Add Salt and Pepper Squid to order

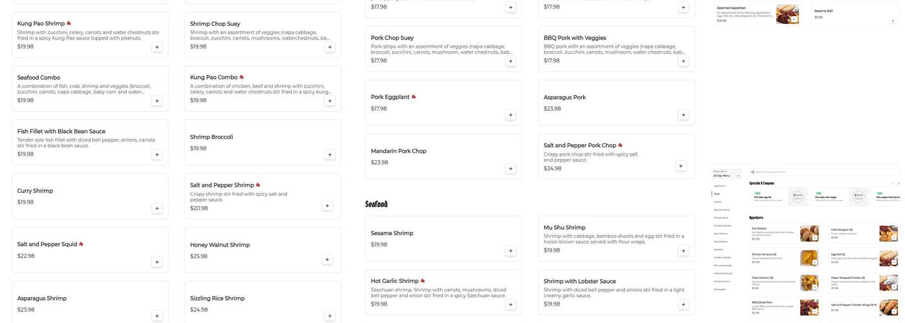pyautogui.click(x=157, y=262)
